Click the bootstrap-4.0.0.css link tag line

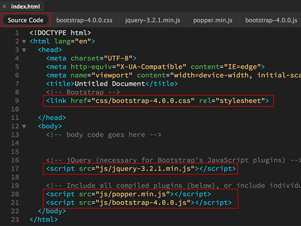pos(158,101)
